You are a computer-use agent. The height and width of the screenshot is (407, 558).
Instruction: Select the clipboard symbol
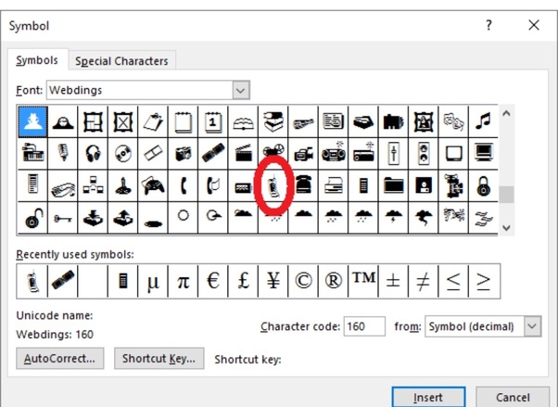[153, 121]
